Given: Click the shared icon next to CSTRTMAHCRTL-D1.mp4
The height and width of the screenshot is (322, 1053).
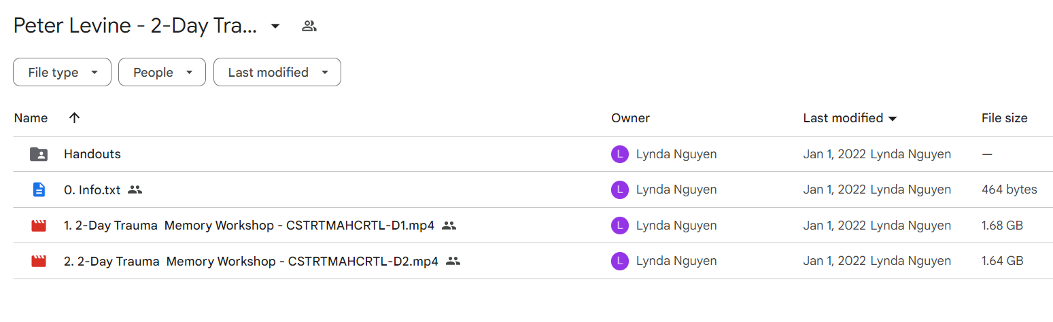Looking at the screenshot, I should (449, 226).
